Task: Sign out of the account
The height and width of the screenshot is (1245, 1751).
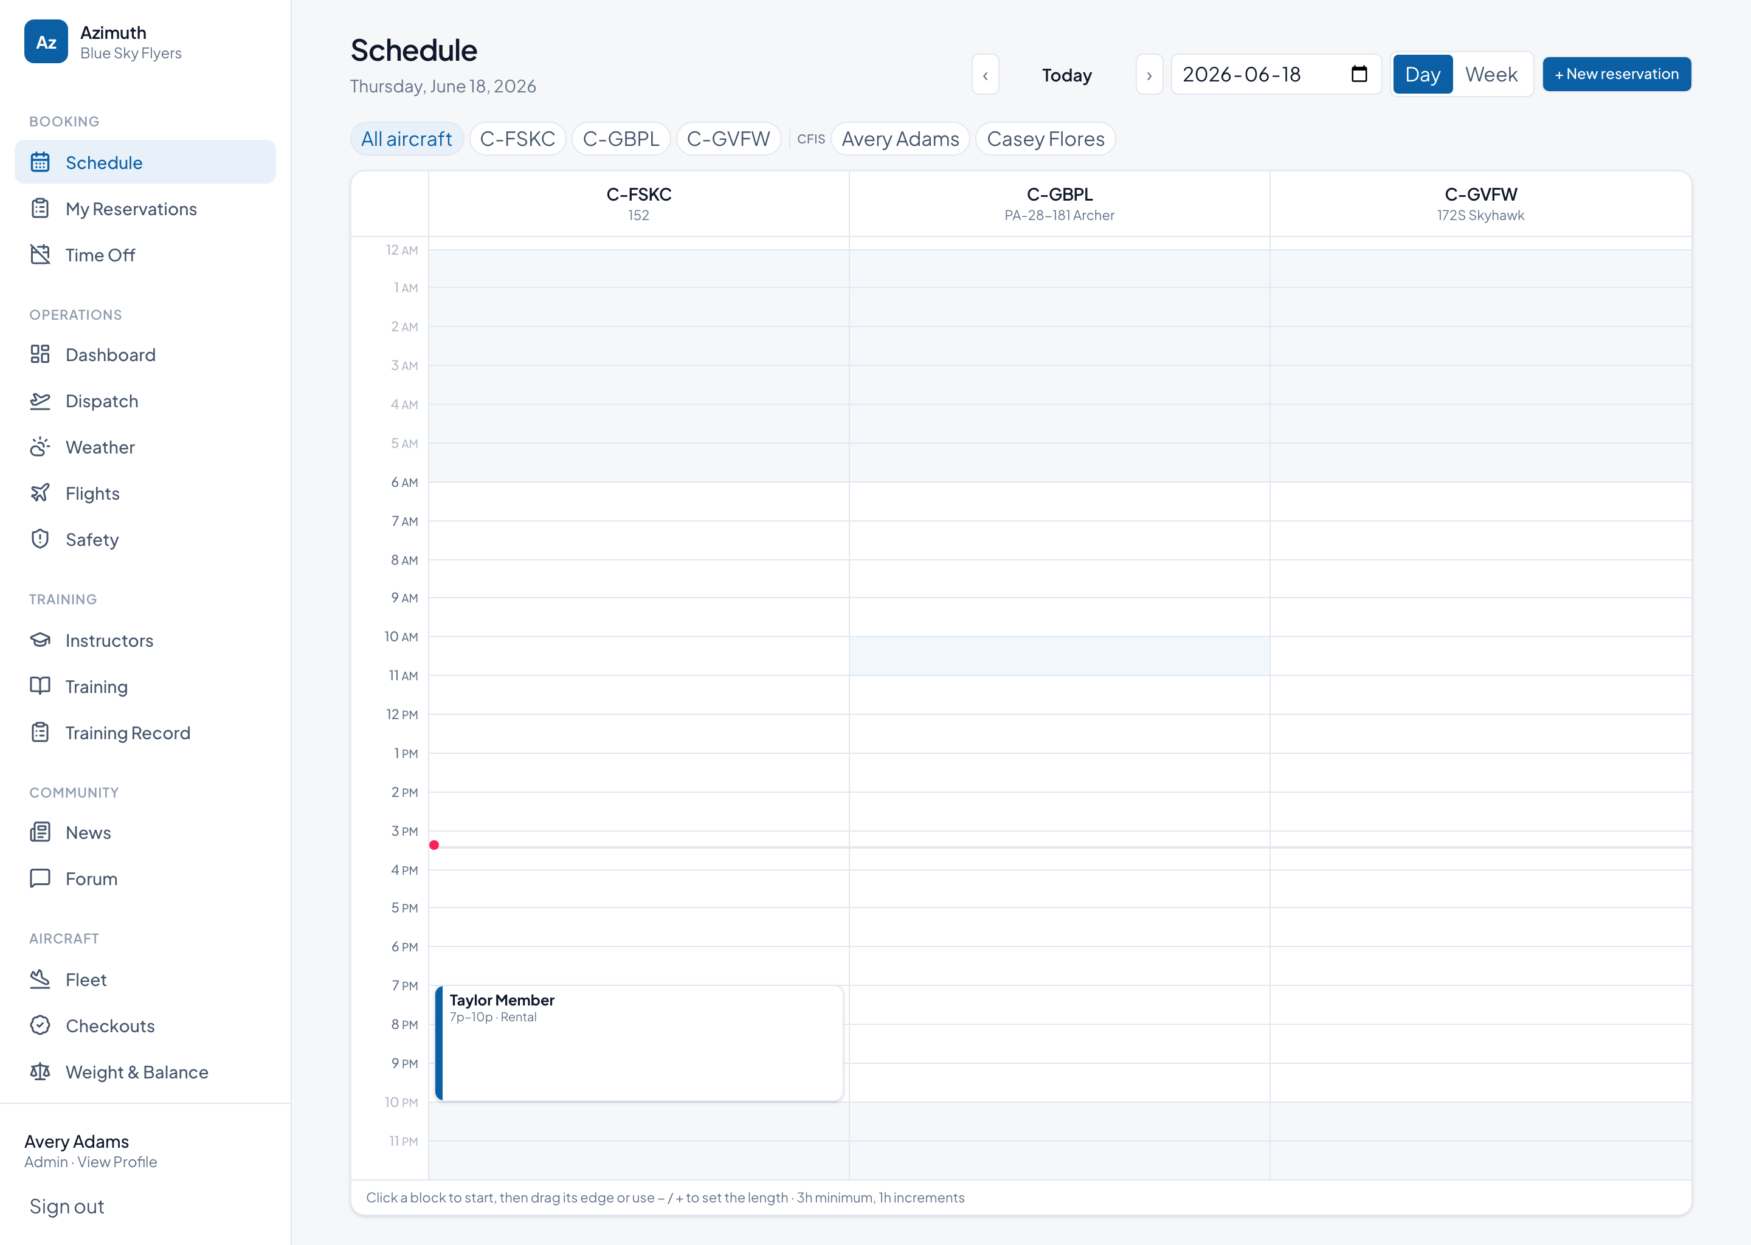Action: 67,1206
